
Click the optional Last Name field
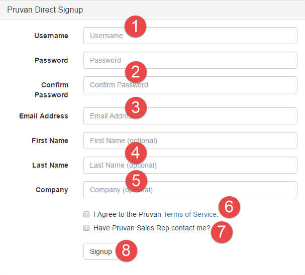[211, 165]
